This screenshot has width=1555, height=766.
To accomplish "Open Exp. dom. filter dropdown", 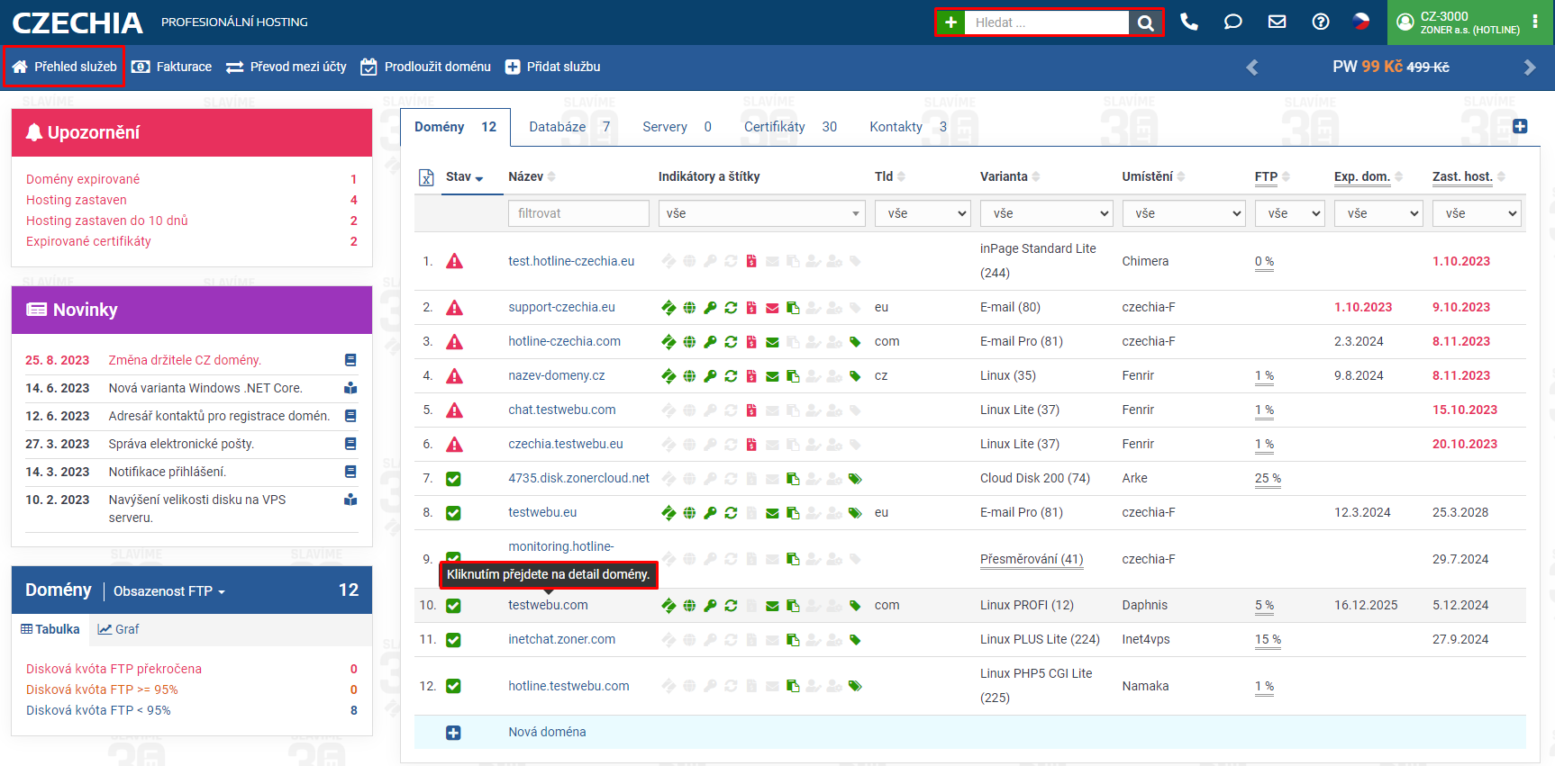I will pyautogui.click(x=1378, y=213).
